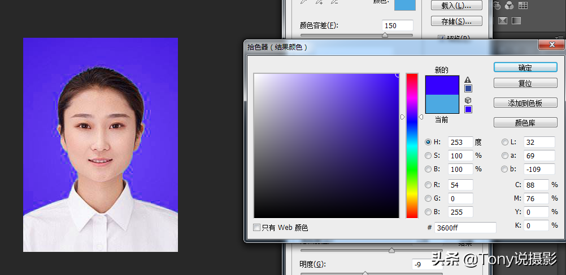Select the Lab lowercase b radio button
The image size is (566, 275).
[x=504, y=169]
